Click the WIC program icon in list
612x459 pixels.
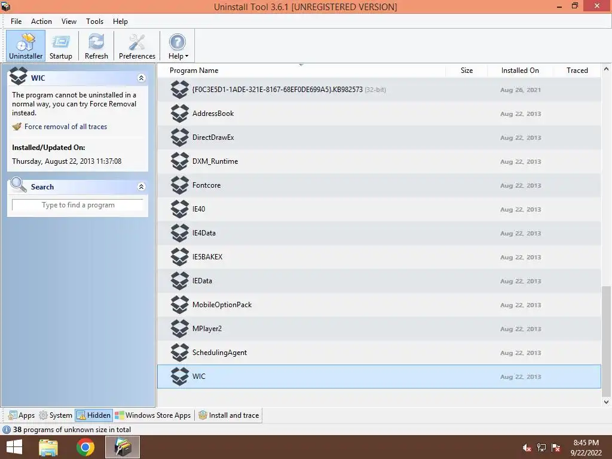pyautogui.click(x=180, y=377)
